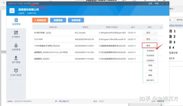Viewport: 183px width, 106px height.
Task: Click account number KIS_Sample
Action: (x=80, y=33)
